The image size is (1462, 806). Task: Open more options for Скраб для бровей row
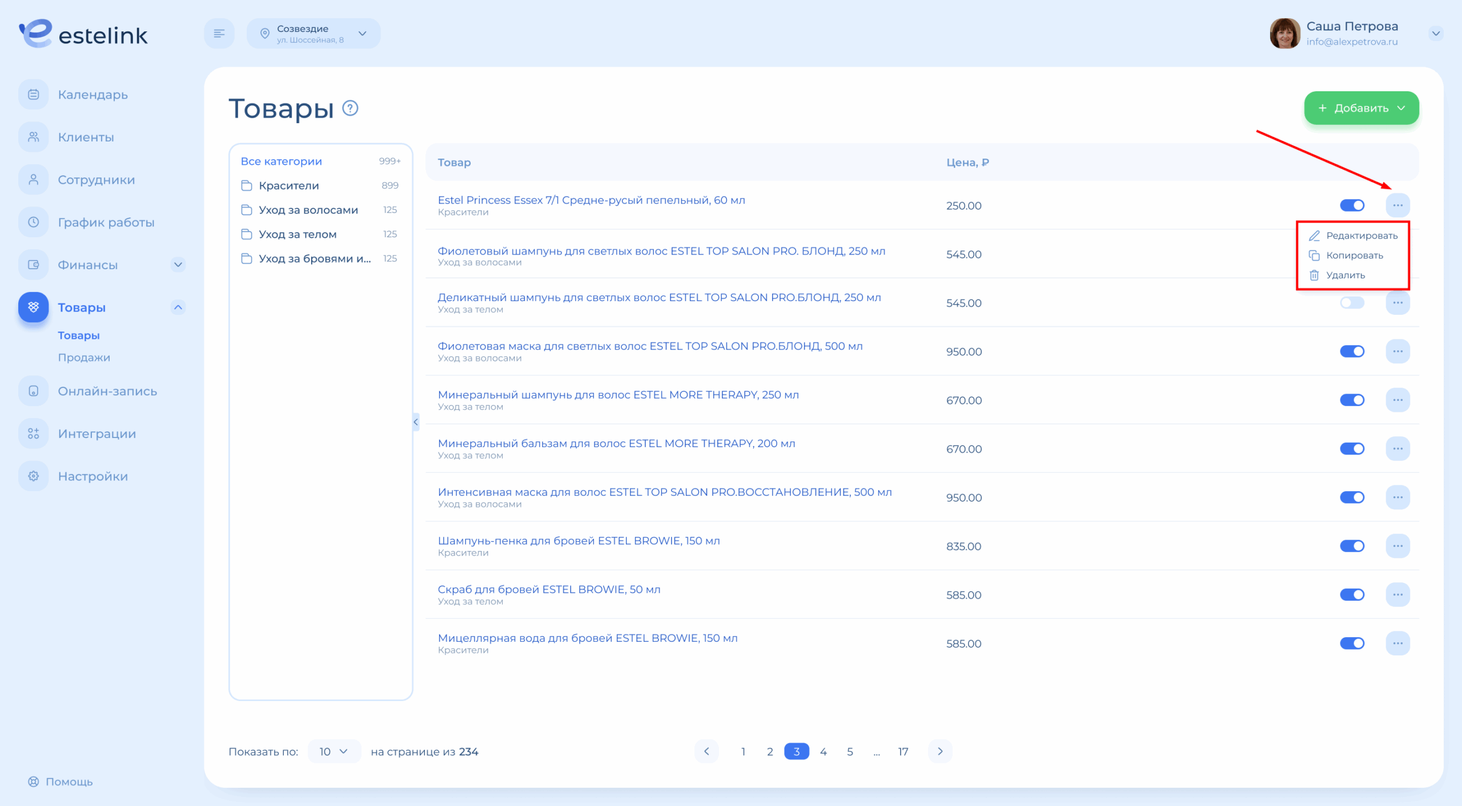click(1397, 594)
